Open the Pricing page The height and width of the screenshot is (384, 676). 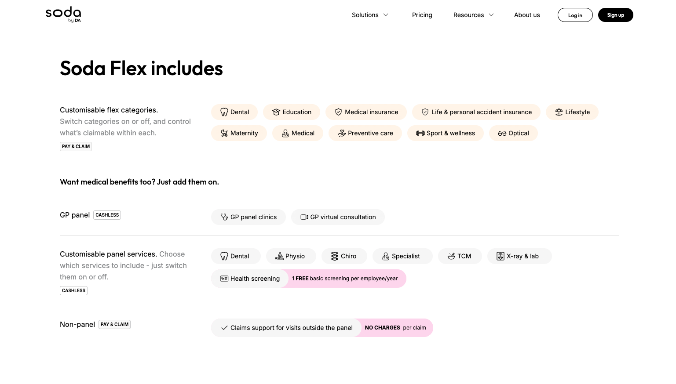point(422,15)
